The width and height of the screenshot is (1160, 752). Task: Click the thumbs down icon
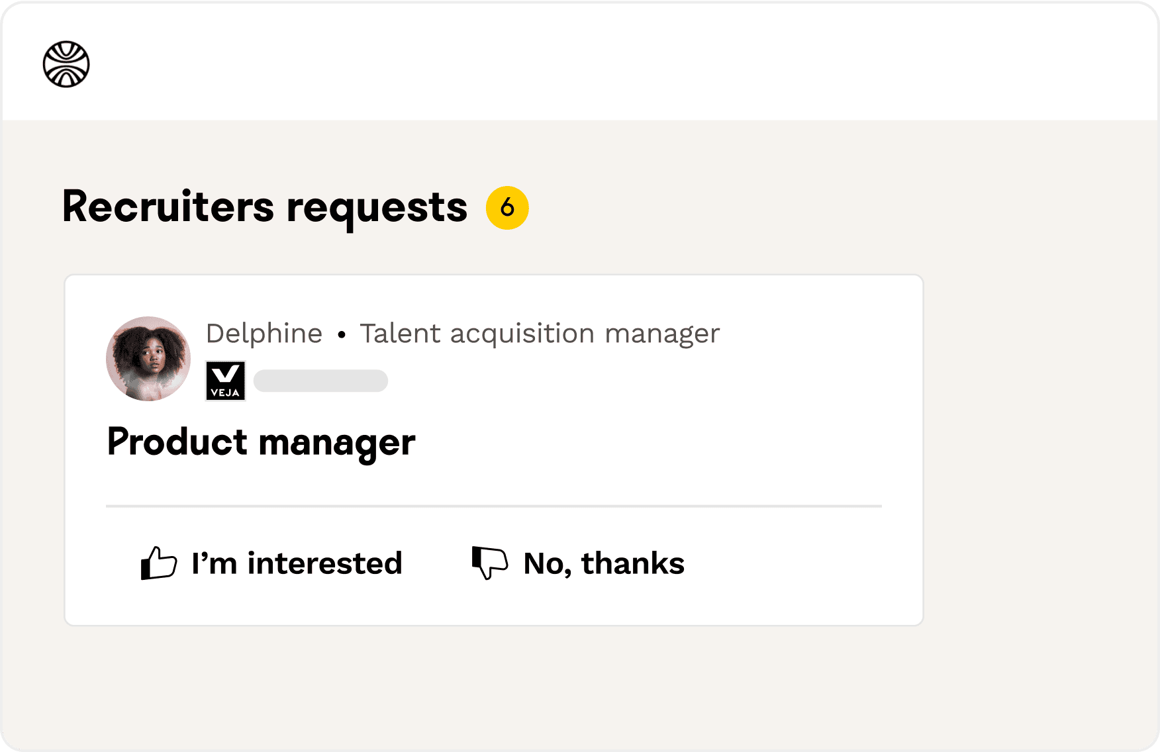489,563
